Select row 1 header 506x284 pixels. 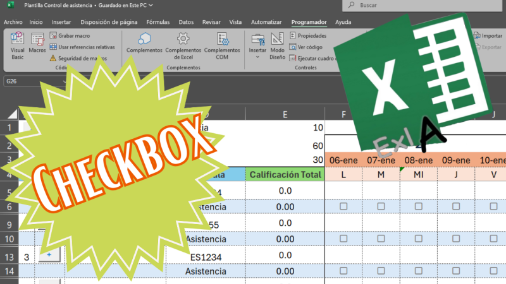click(9, 128)
